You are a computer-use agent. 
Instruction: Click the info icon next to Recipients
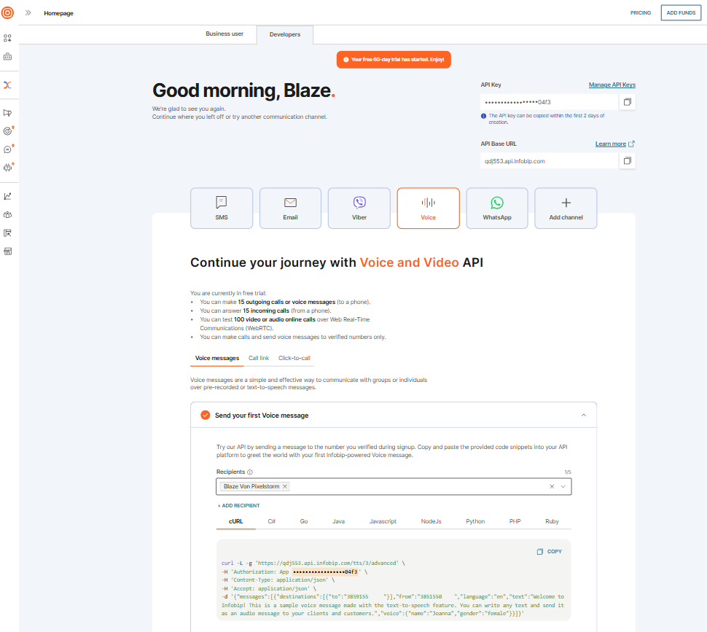pyautogui.click(x=250, y=472)
